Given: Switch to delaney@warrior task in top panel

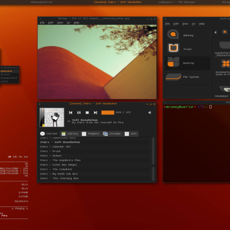Looking at the screenshot, I should (x=41, y=2).
